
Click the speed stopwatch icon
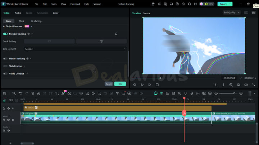click(x=93, y=93)
